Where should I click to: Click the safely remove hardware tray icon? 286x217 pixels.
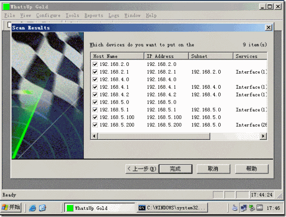point(252,208)
